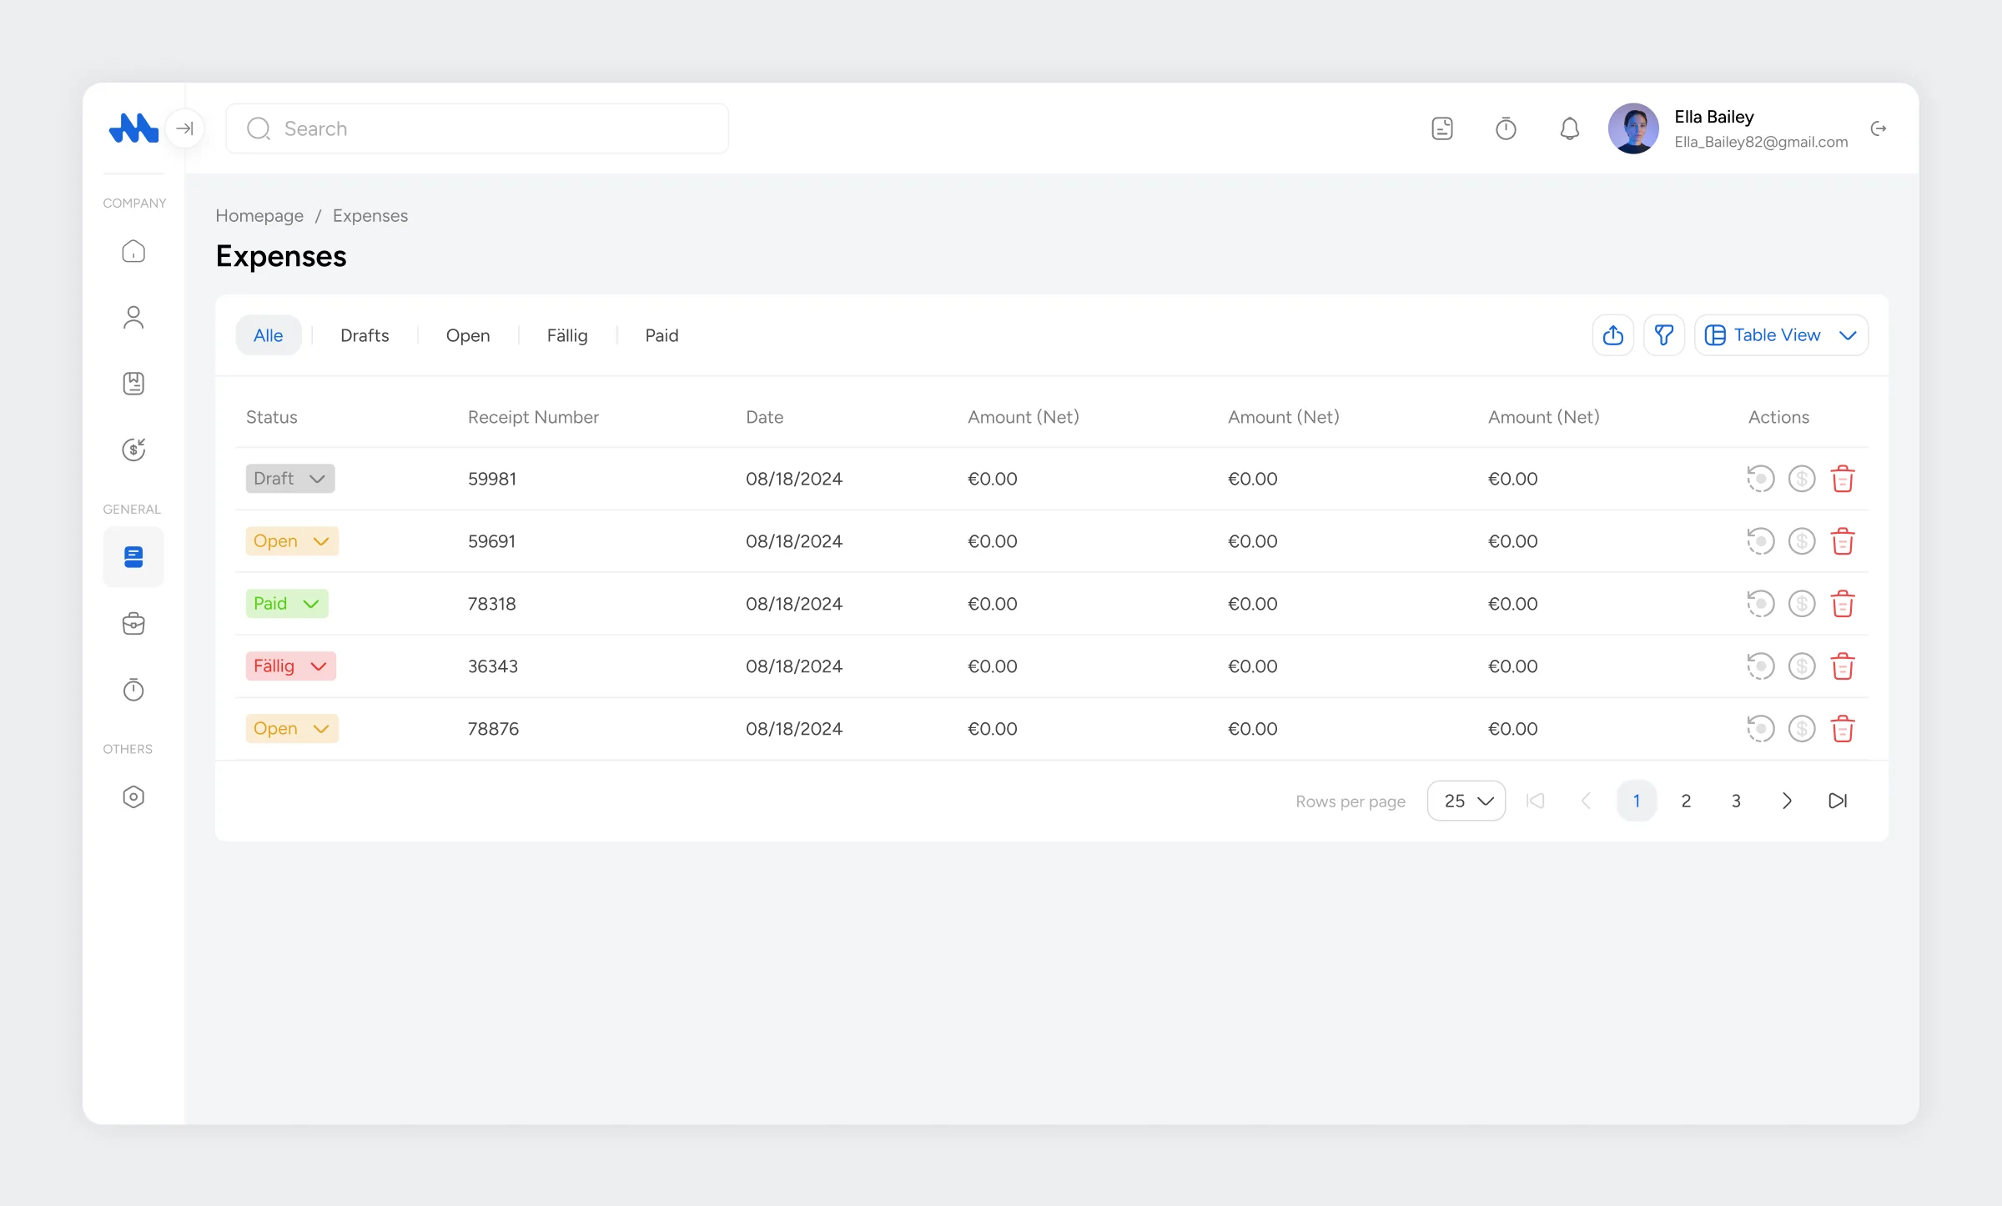
Task: Click dollar payment icon for receipt 78876
Action: click(1802, 729)
